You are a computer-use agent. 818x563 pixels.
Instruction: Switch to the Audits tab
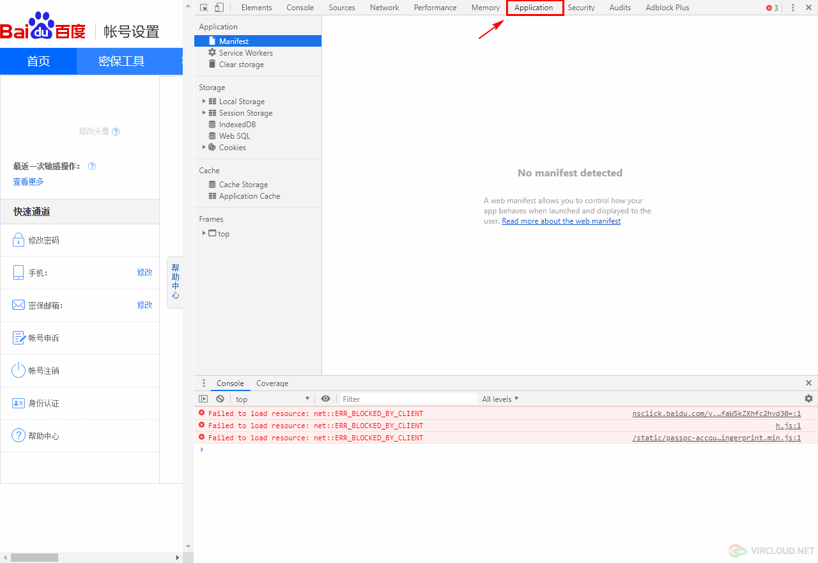pos(620,8)
